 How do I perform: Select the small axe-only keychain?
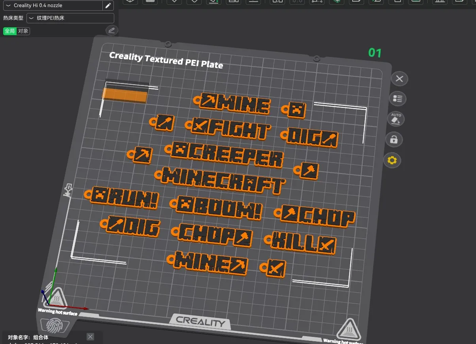pos(306,170)
